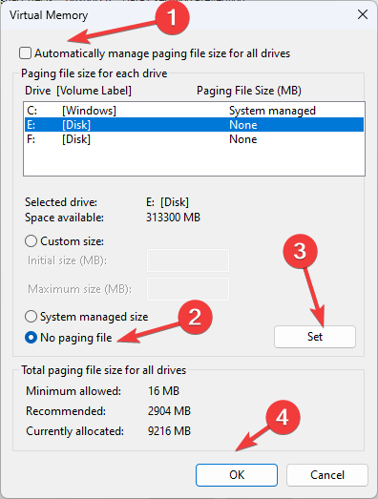Select drive F: [Disk] in the list
378x499 pixels.
click(194, 139)
